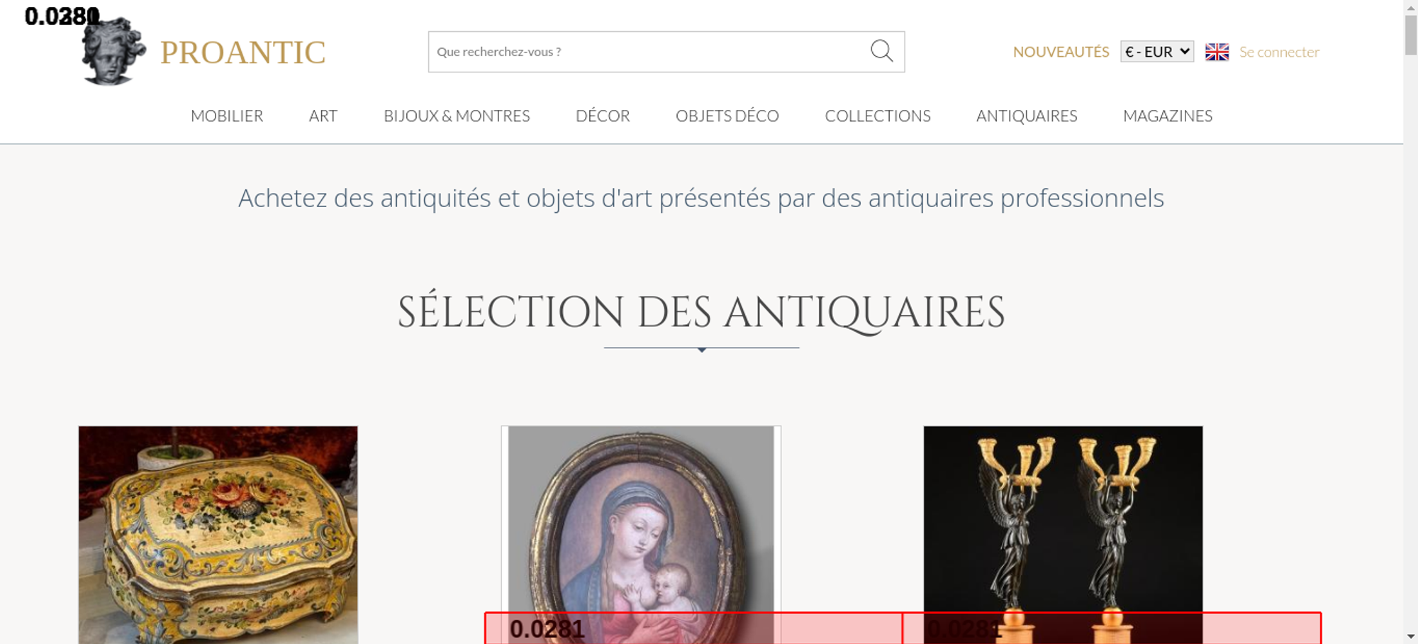Click the PROANTIC brand name link
This screenshot has width=1418, height=644.
[242, 52]
